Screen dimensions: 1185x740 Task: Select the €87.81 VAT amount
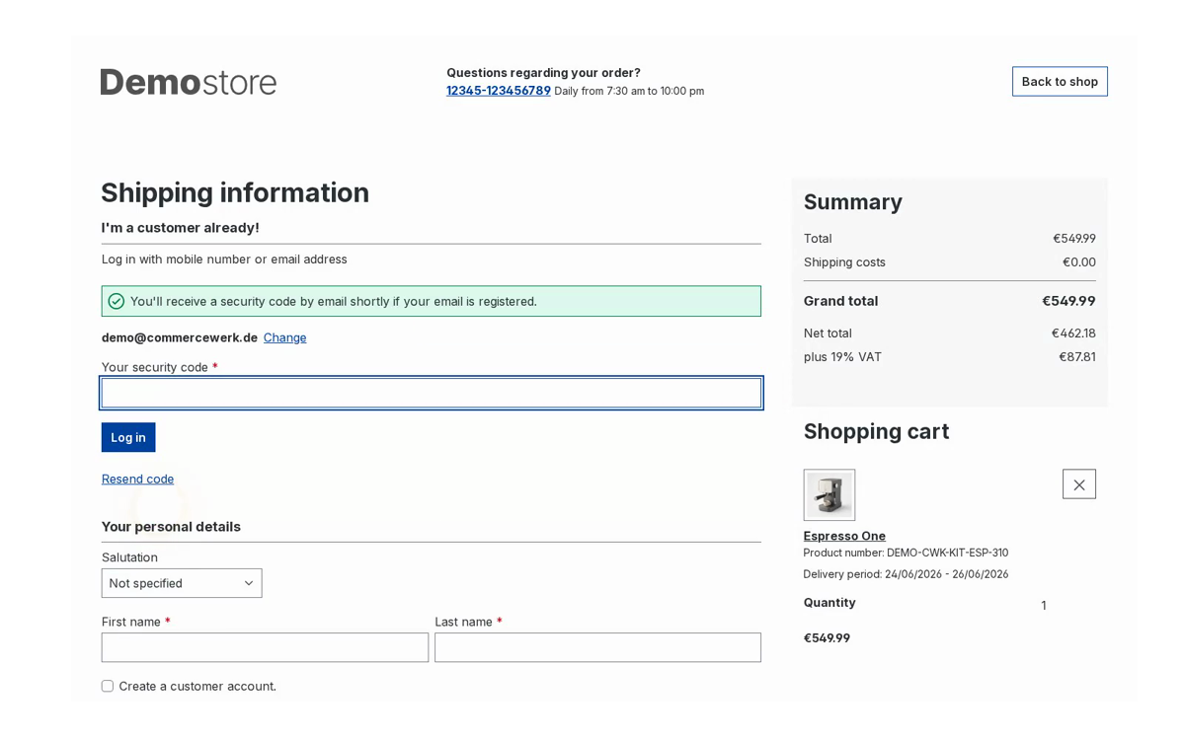click(1077, 357)
